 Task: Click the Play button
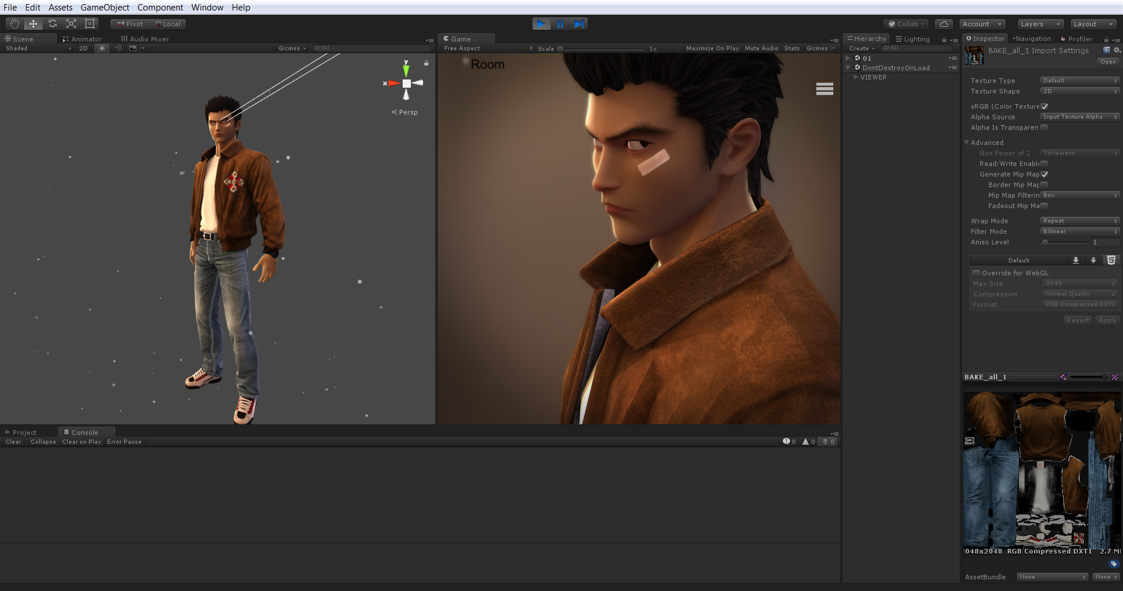point(541,24)
